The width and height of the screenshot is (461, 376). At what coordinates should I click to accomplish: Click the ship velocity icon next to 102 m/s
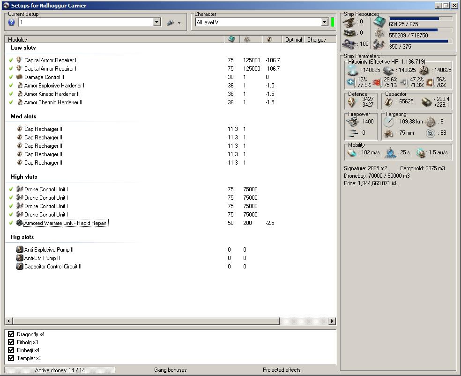point(352,152)
